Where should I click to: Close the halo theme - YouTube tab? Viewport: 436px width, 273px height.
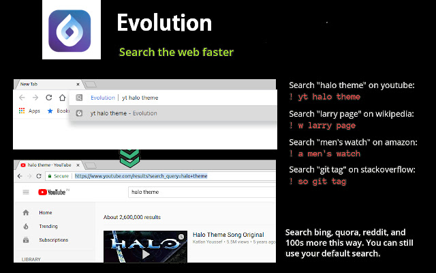click(78, 165)
